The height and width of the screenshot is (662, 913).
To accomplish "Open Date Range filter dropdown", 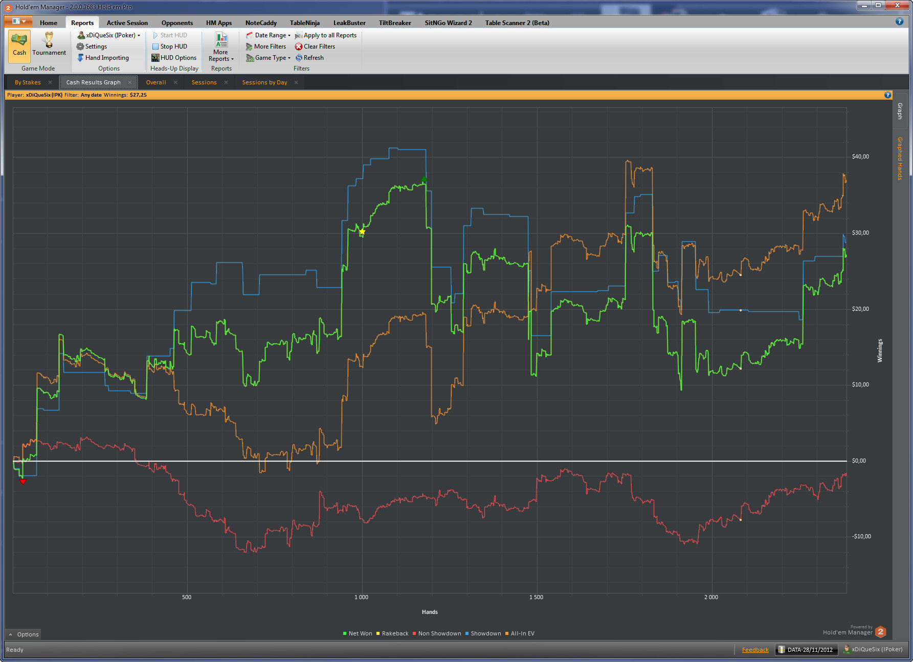I will 268,35.
